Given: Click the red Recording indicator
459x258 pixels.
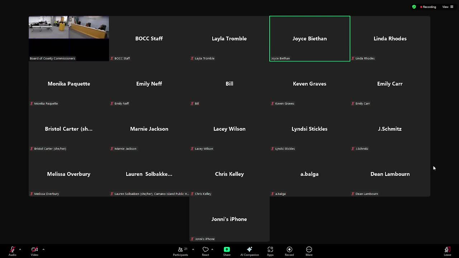Looking at the screenshot, I should coord(428,7).
